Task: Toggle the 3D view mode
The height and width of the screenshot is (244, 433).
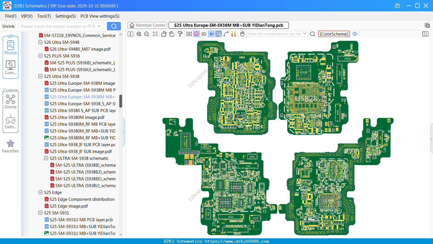Action: pyautogui.click(x=204, y=34)
